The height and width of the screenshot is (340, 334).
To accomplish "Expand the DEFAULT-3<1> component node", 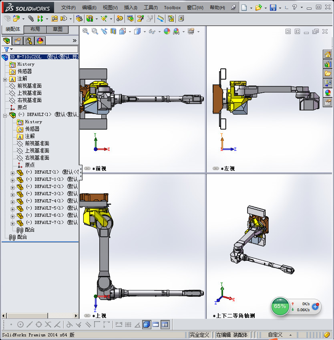I will 12,195.
